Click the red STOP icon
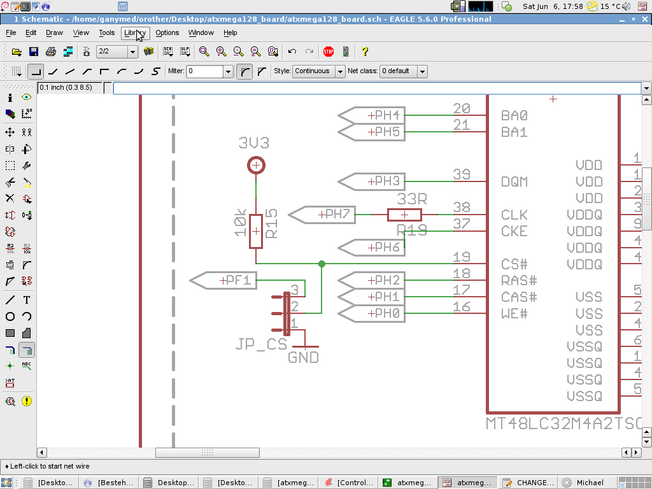The image size is (652, 489). coord(329,52)
